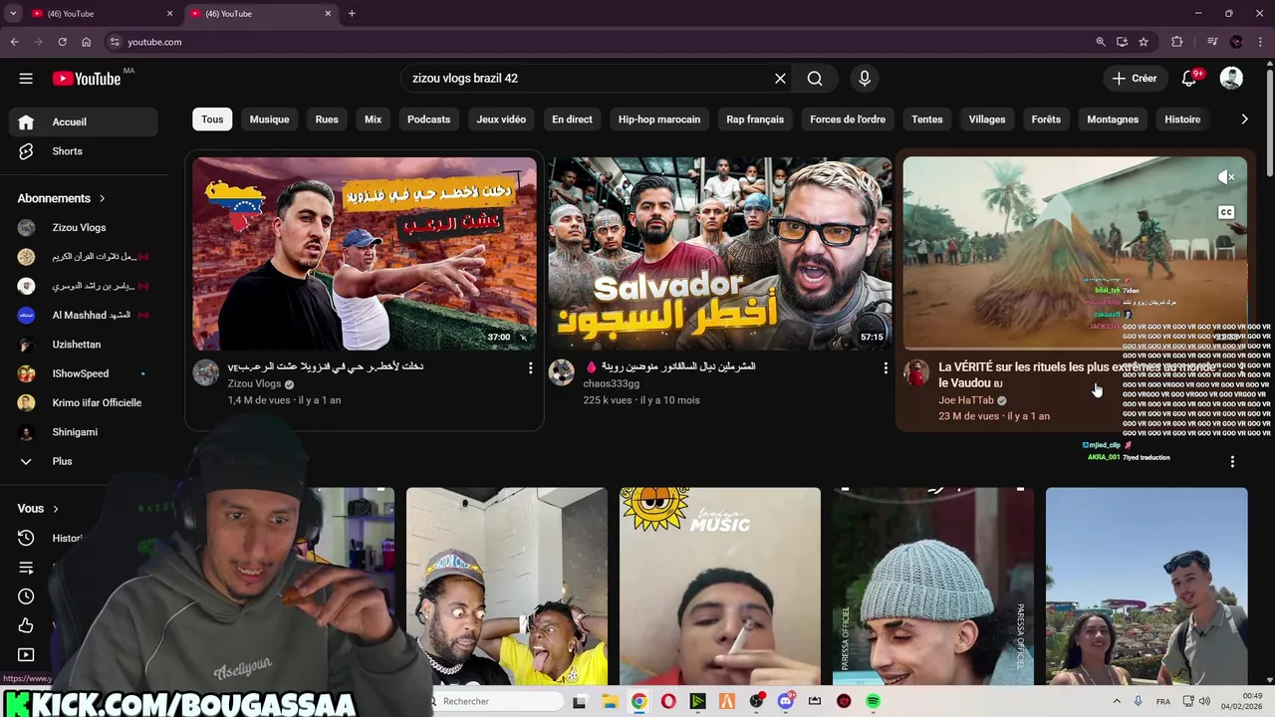Open the Windows taskbar Rechercher box

coord(498,702)
